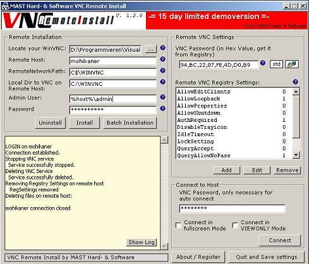Click help icon beside Admin User field
Image resolution: width=309 pixels, height=264 pixels.
162,97
